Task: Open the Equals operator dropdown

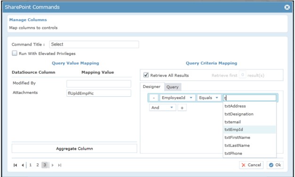Action: [x=209, y=98]
